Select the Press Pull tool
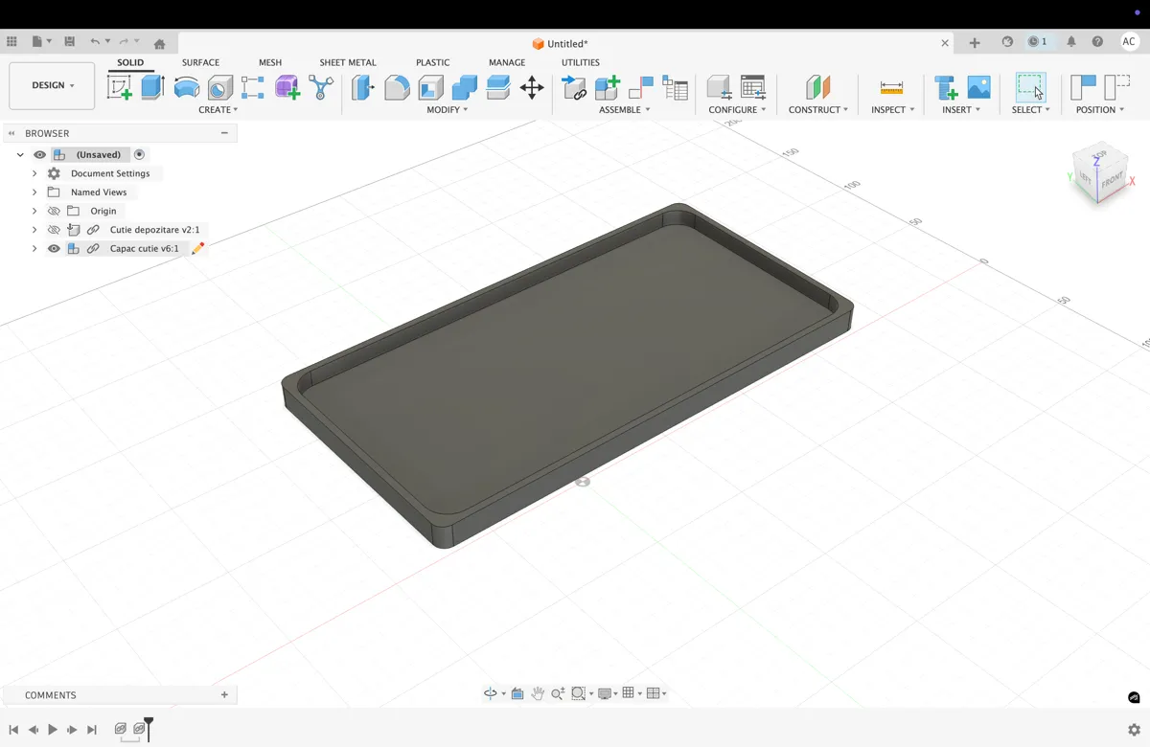The image size is (1150, 747). pos(363,87)
